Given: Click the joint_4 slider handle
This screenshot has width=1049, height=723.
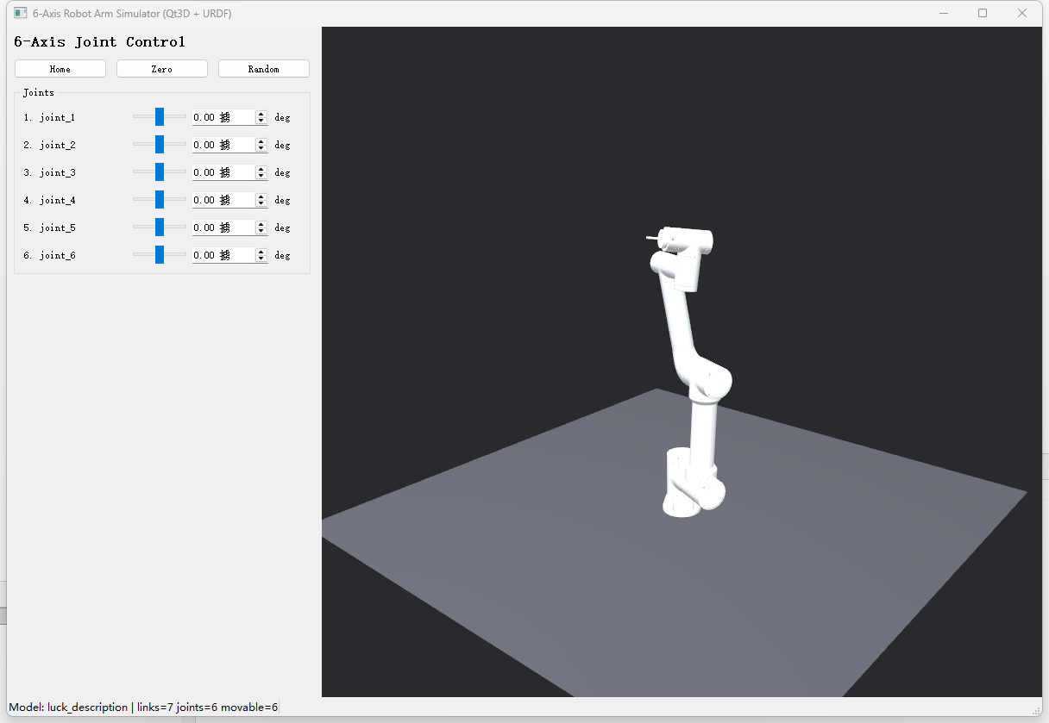Looking at the screenshot, I should tap(160, 200).
